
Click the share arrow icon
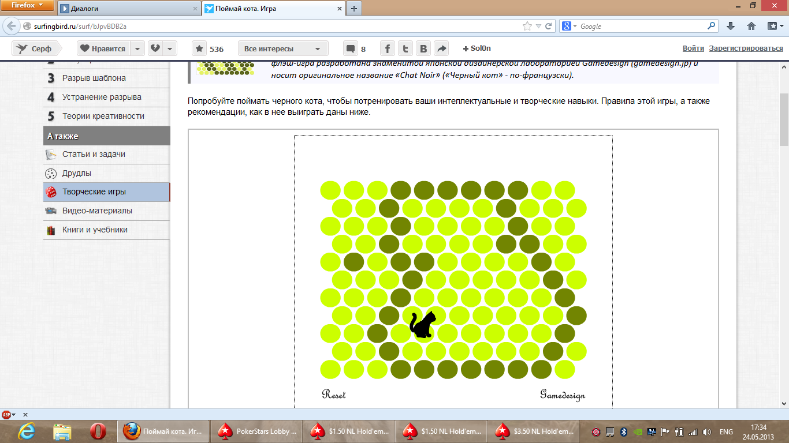(x=441, y=48)
